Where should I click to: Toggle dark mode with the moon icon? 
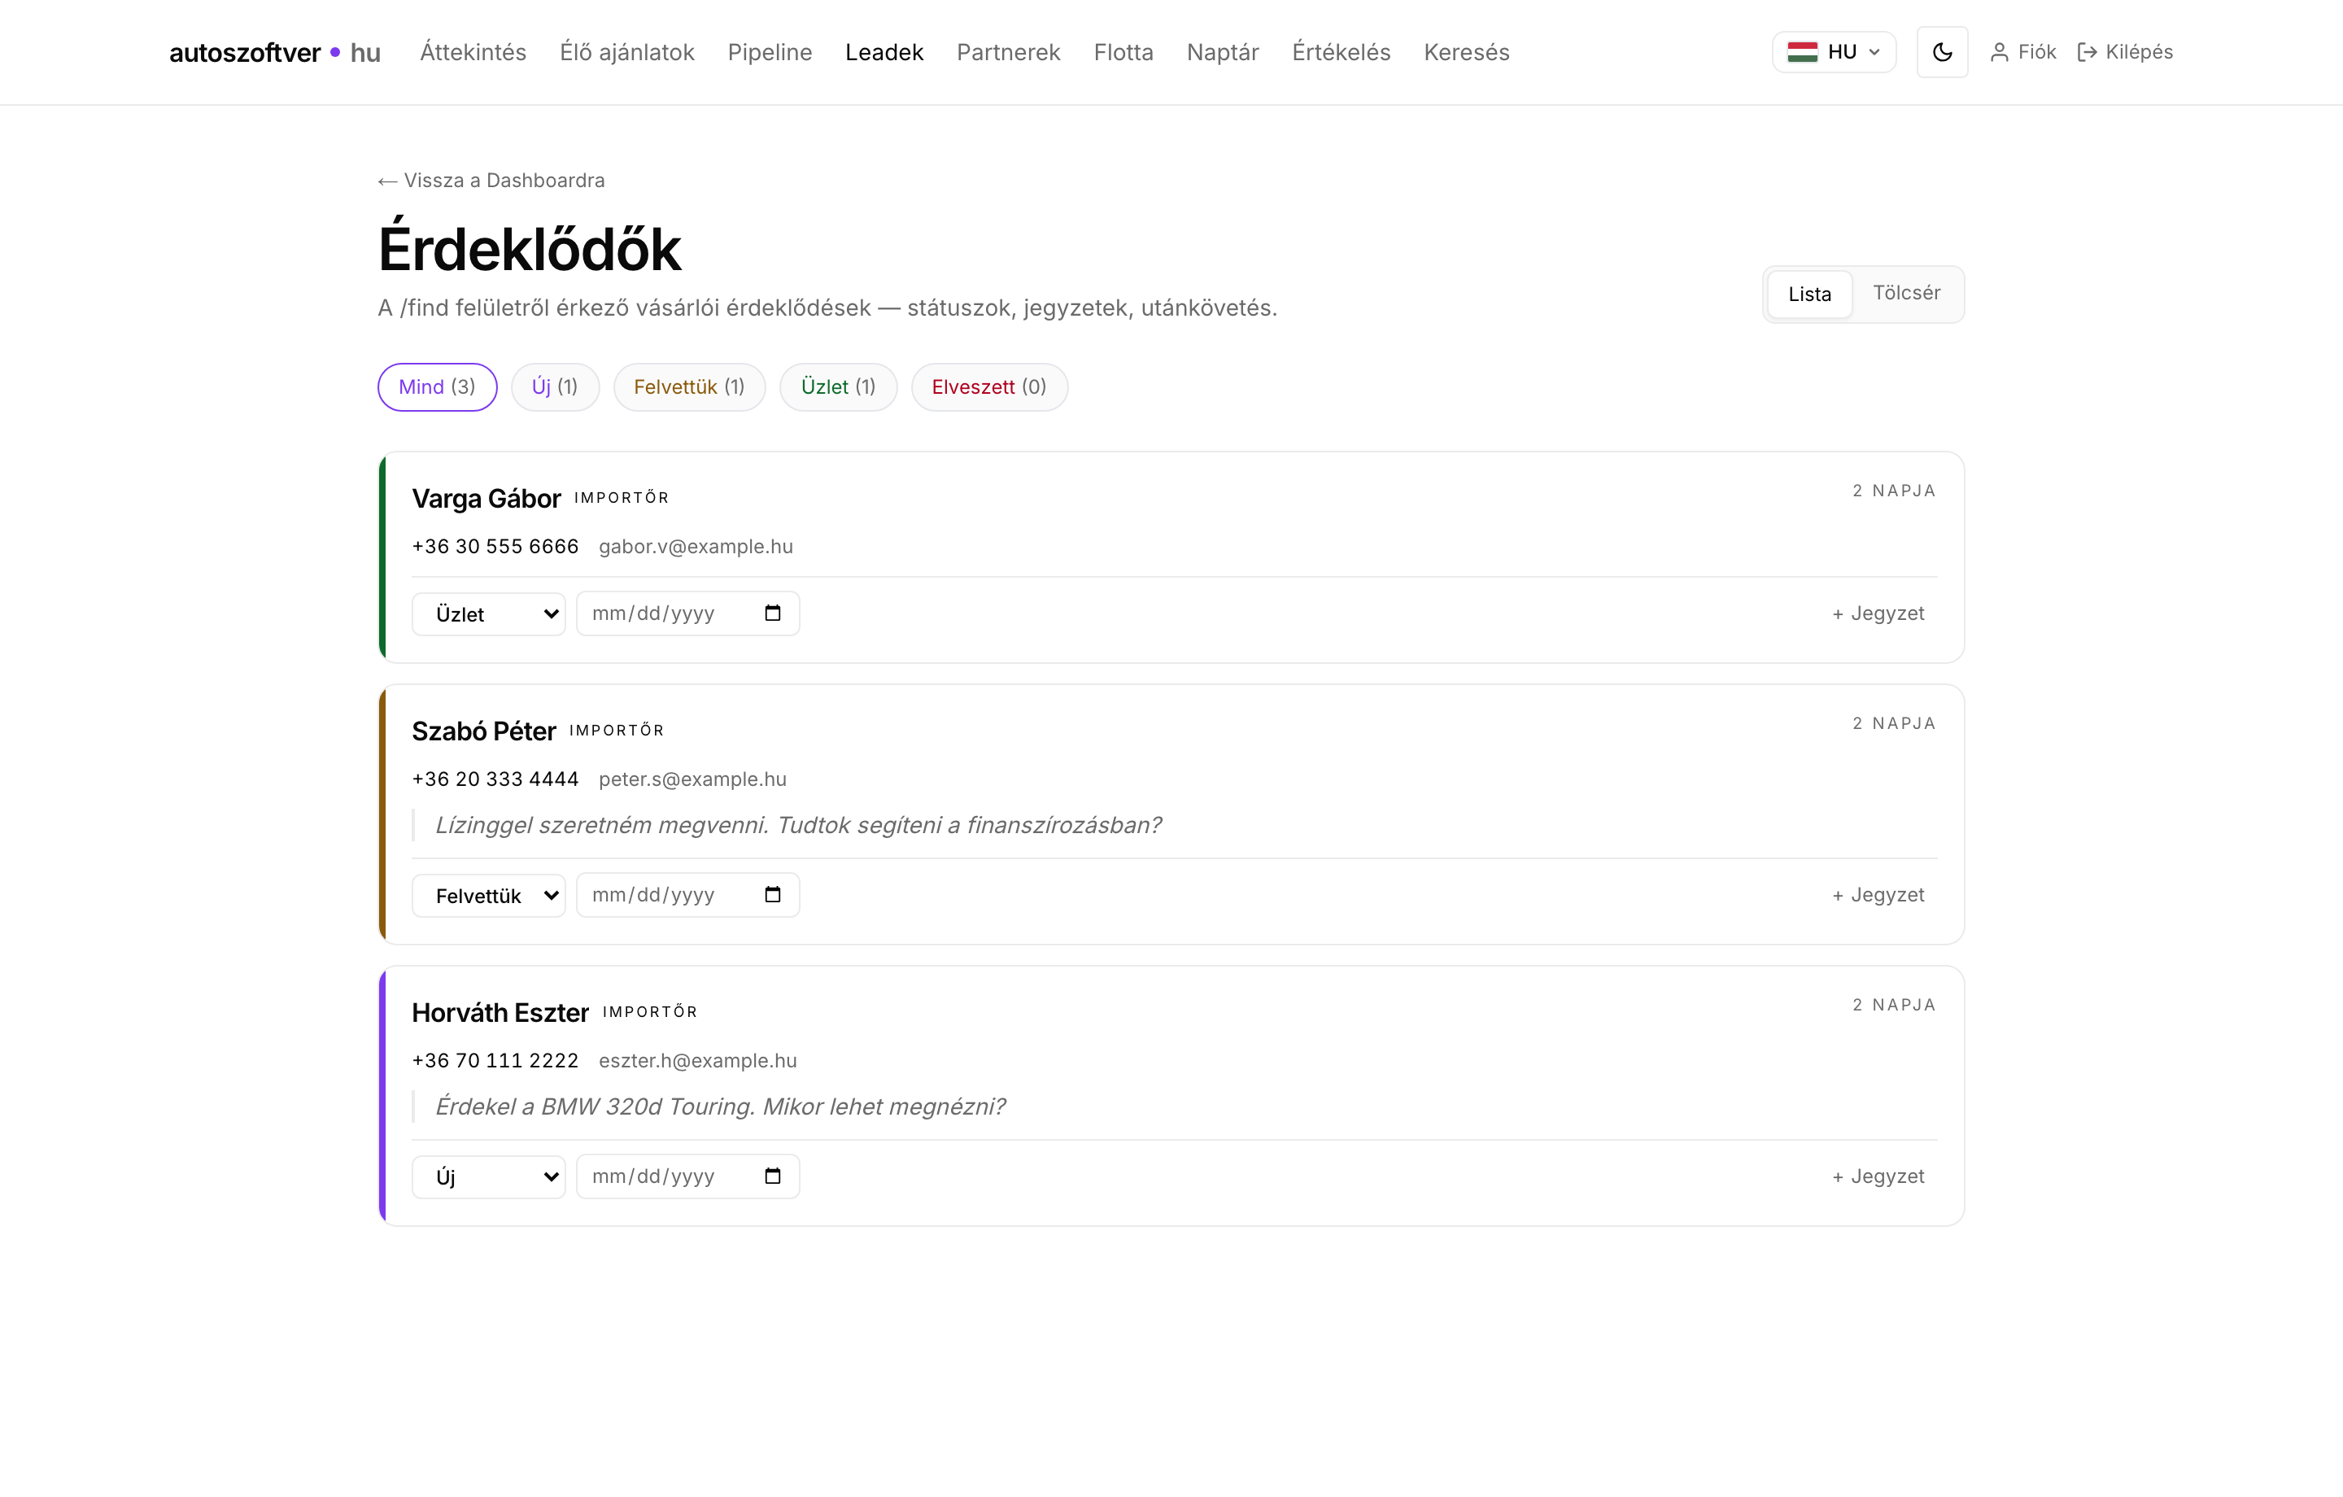coord(1941,51)
